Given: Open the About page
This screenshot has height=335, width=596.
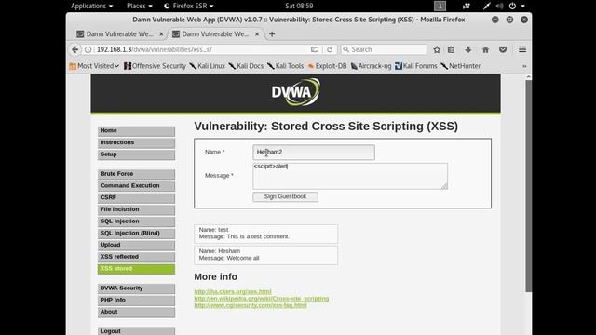Looking at the screenshot, I should [136, 312].
